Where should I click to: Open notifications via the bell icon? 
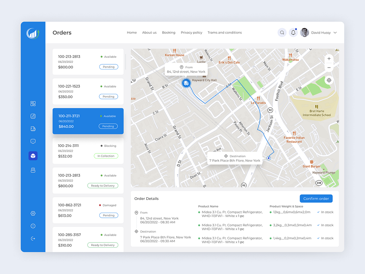293,33
